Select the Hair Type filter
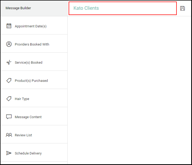This screenshot has width=192, height=165. pyautogui.click(x=34, y=98)
